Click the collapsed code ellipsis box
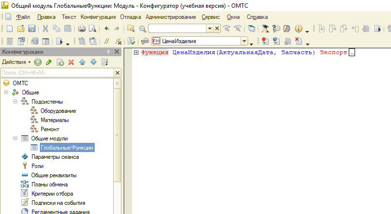The image size is (391, 214). pyautogui.click(x=352, y=53)
